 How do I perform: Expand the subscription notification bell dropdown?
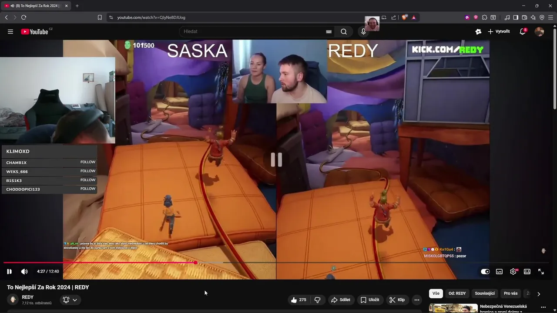tap(70, 300)
